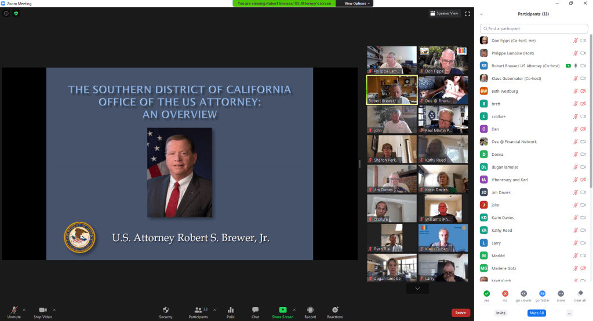Toggle Stop Video camera button
The image size is (593, 321).
coord(42,310)
